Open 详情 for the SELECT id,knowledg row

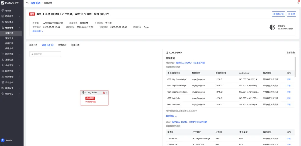pyautogui.click(x=288, y=85)
